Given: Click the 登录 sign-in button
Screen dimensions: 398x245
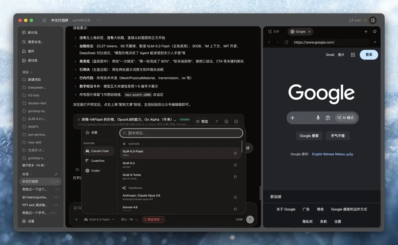Looking at the screenshot, I should tap(369, 55).
